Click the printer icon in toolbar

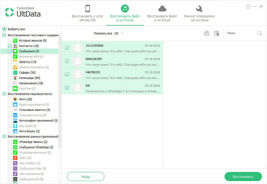click(x=207, y=33)
